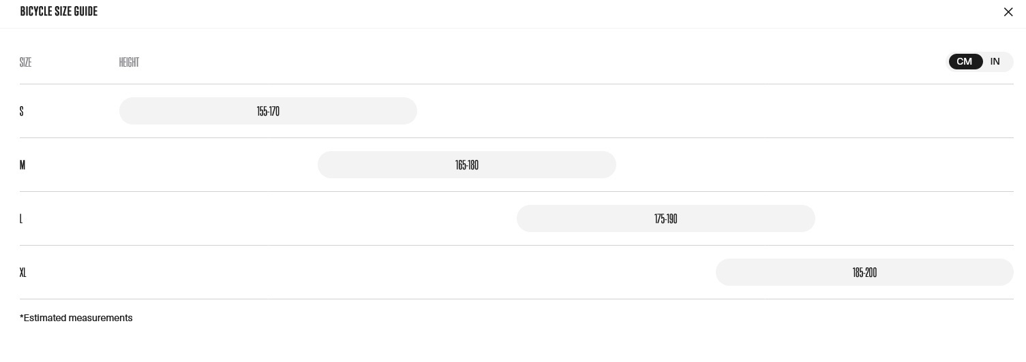Click the extra-large size height range pill

(864, 272)
